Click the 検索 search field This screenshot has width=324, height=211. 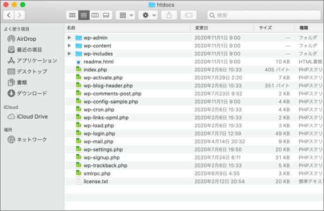coord(263,15)
